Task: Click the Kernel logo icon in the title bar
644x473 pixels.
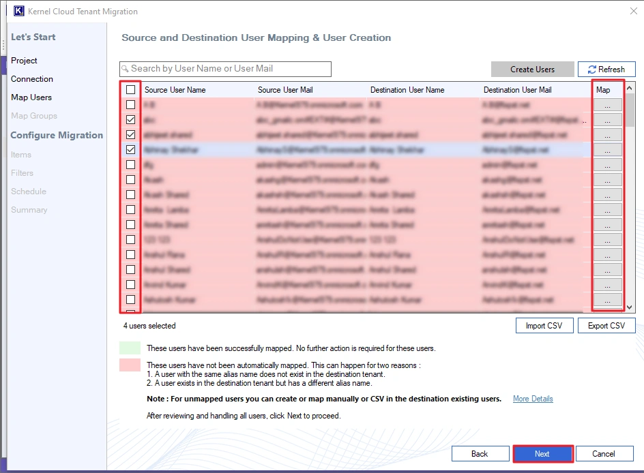Action: point(18,11)
